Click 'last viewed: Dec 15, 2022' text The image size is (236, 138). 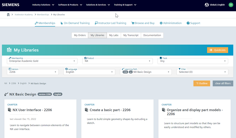click(23, 119)
